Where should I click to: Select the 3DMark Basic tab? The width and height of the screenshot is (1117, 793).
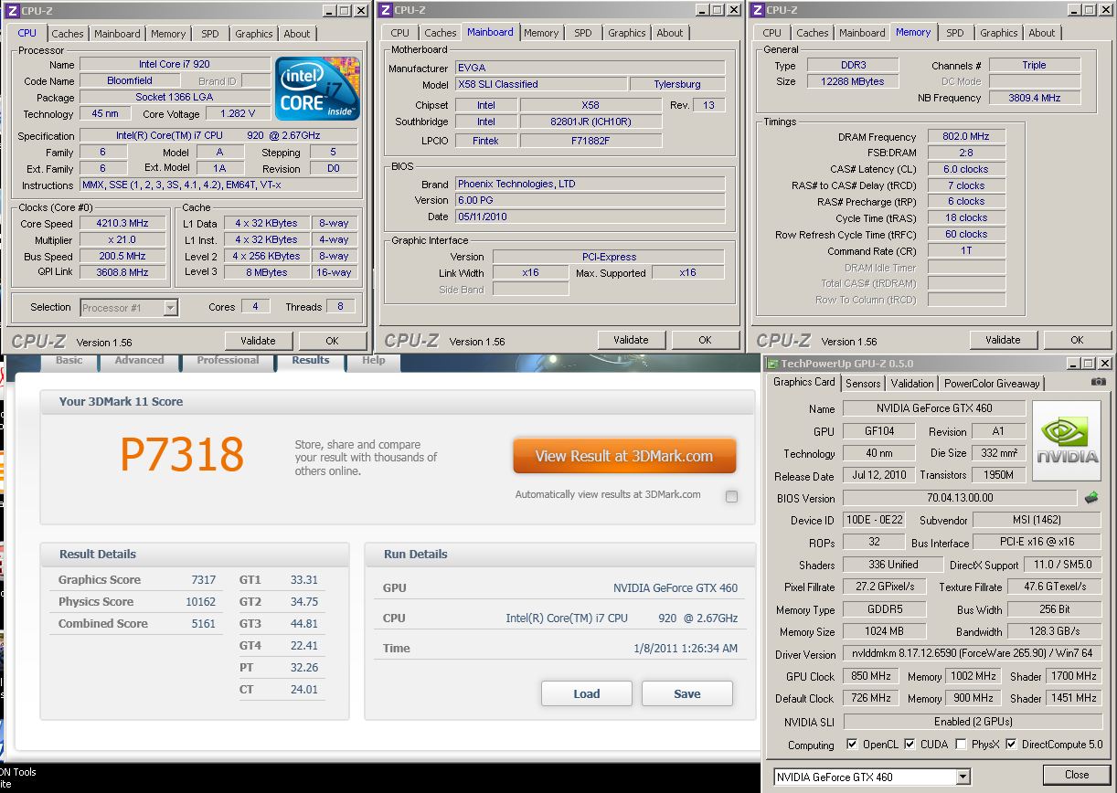[x=69, y=360]
